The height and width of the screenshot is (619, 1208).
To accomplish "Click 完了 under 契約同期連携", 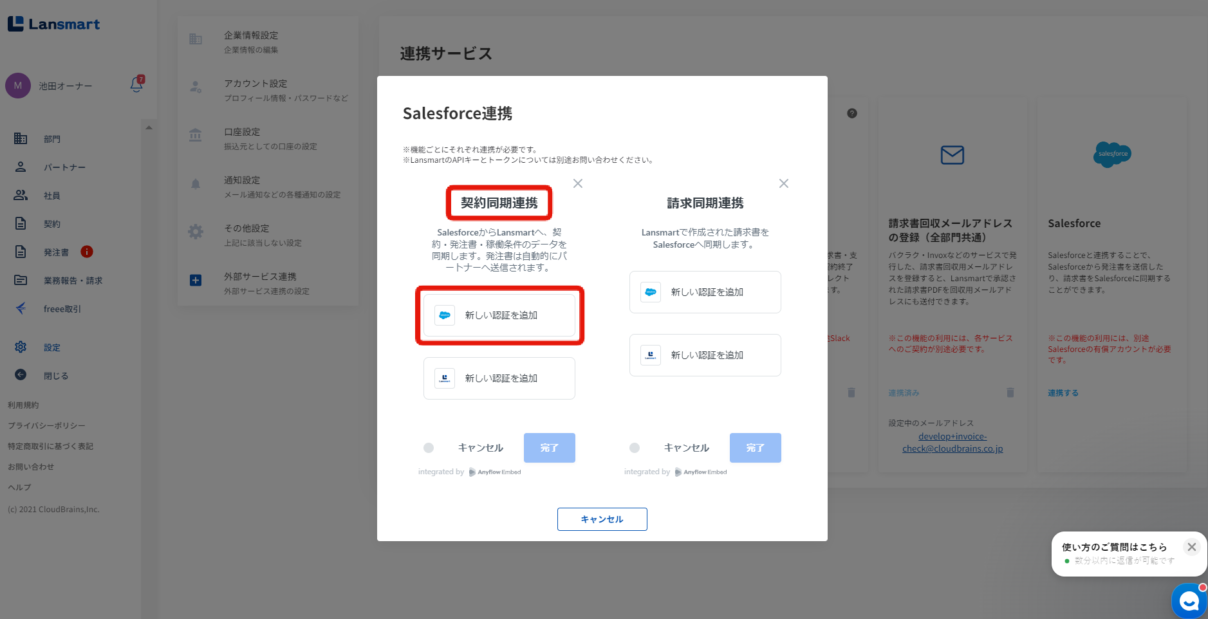I will (550, 448).
